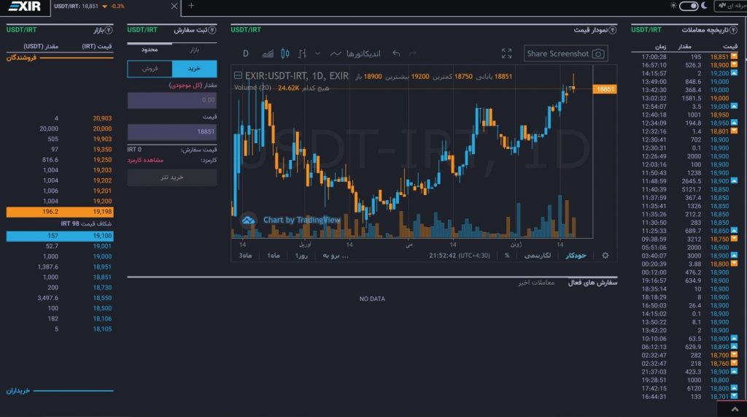
Task: Enter fullscreen chart mode
Action: [506, 53]
